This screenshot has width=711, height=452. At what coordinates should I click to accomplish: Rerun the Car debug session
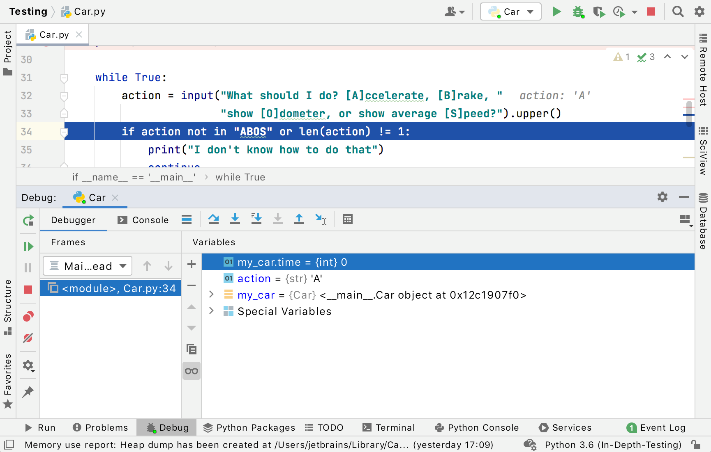(x=28, y=221)
